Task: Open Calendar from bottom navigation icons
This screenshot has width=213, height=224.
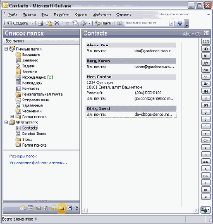Action: click(x=30, y=208)
